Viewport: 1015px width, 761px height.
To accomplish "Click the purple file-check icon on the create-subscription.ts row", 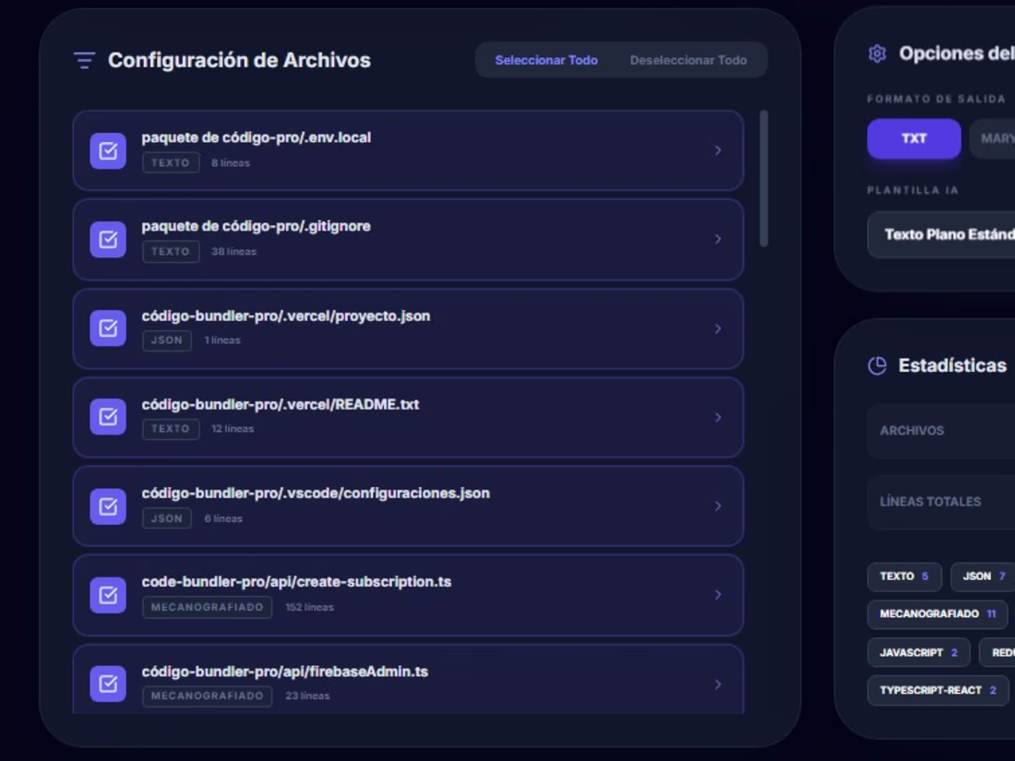I will [x=108, y=595].
